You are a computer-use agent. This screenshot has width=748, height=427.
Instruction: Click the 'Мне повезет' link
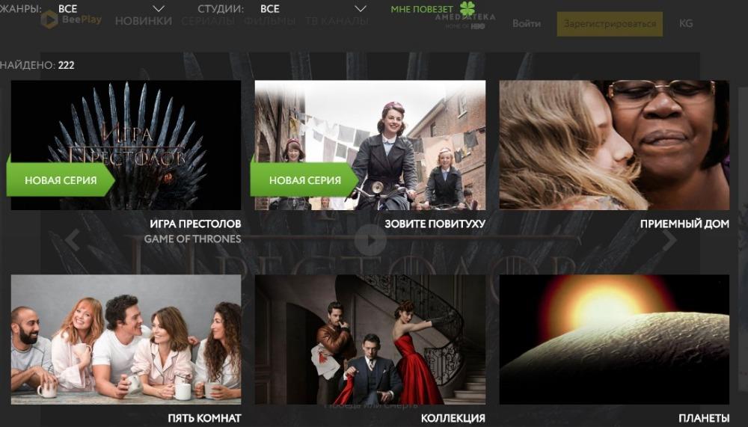(x=422, y=9)
